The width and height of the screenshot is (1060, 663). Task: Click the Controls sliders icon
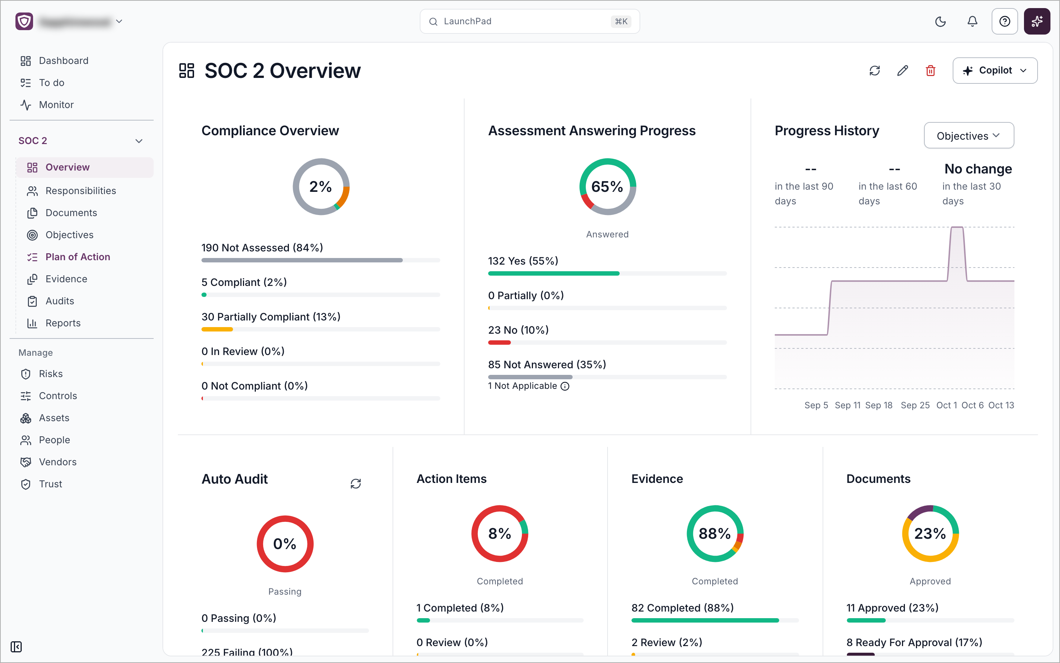25,396
